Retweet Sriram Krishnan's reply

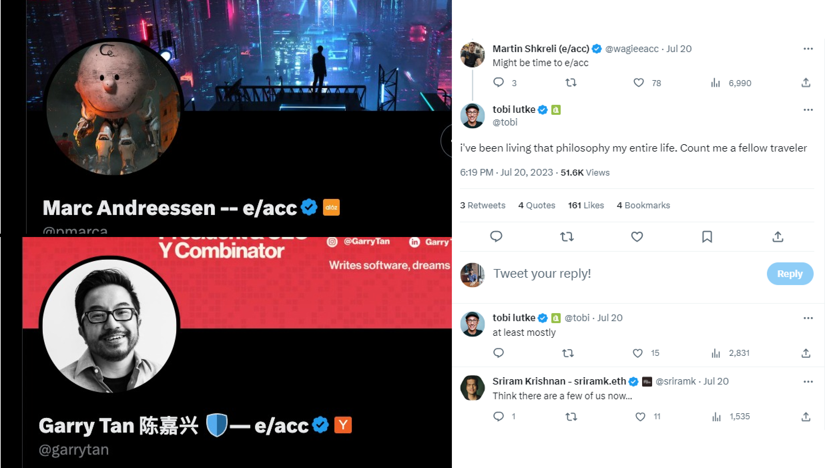pos(571,417)
